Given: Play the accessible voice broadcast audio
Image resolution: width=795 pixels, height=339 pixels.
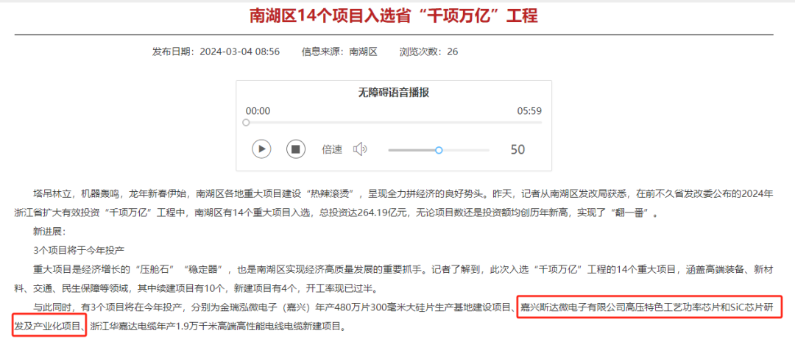Looking at the screenshot, I should pyautogui.click(x=261, y=149).
